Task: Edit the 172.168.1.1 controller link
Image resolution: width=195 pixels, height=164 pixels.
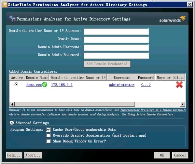Action: point(62,85)
